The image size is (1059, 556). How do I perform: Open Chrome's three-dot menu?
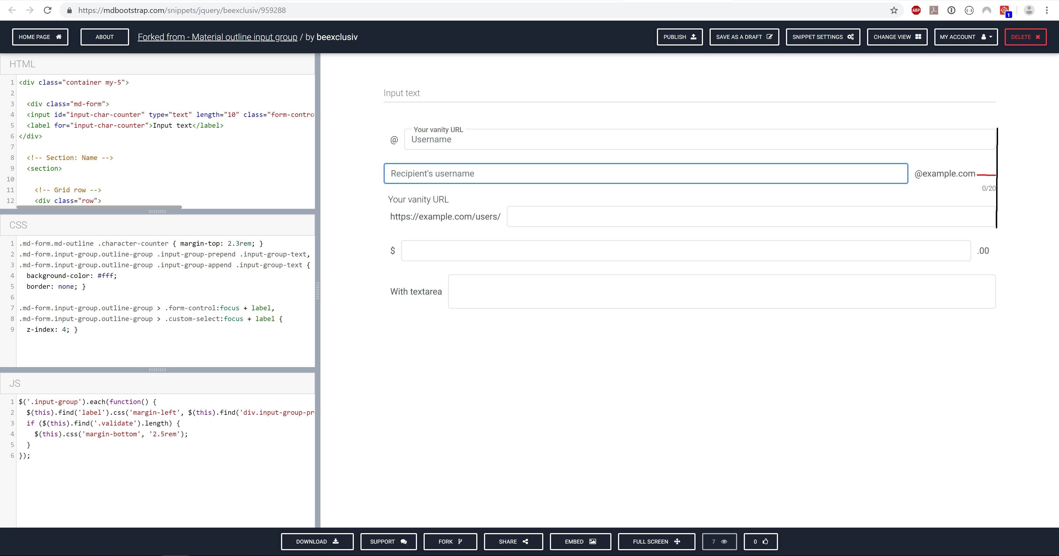pos(1047,10)
